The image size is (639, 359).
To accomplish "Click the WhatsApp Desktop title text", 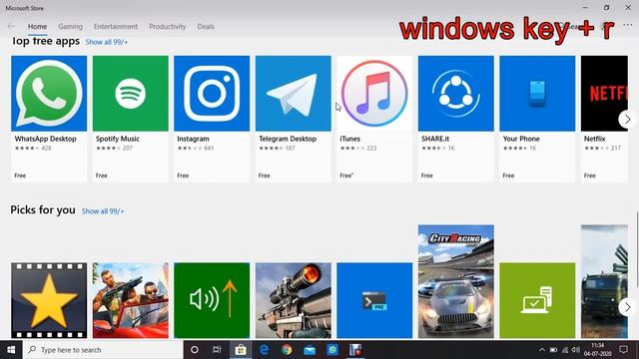I will [x=46, y=139].
